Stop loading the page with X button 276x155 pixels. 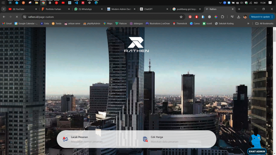17,17
